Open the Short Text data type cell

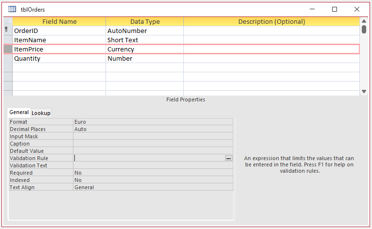click(x=145, y=40)
